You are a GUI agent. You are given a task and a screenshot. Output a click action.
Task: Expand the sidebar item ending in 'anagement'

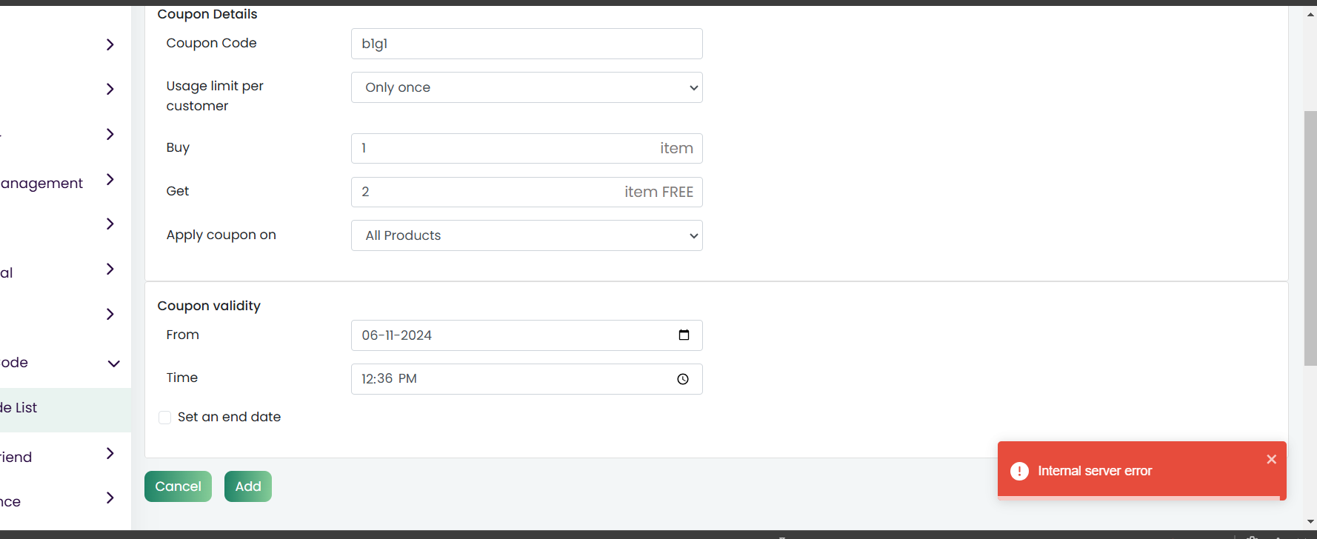(110, 179)
